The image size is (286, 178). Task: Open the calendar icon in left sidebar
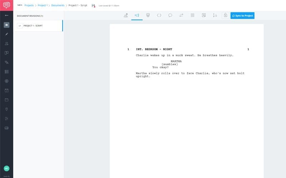pyautogui.click(x=6, y=90)
